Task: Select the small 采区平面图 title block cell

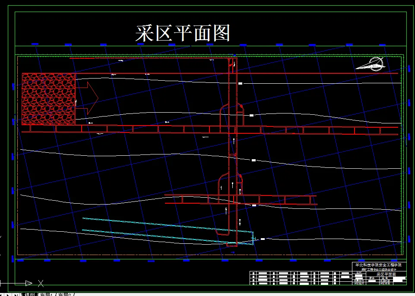Action: click(x=386, y=274)
